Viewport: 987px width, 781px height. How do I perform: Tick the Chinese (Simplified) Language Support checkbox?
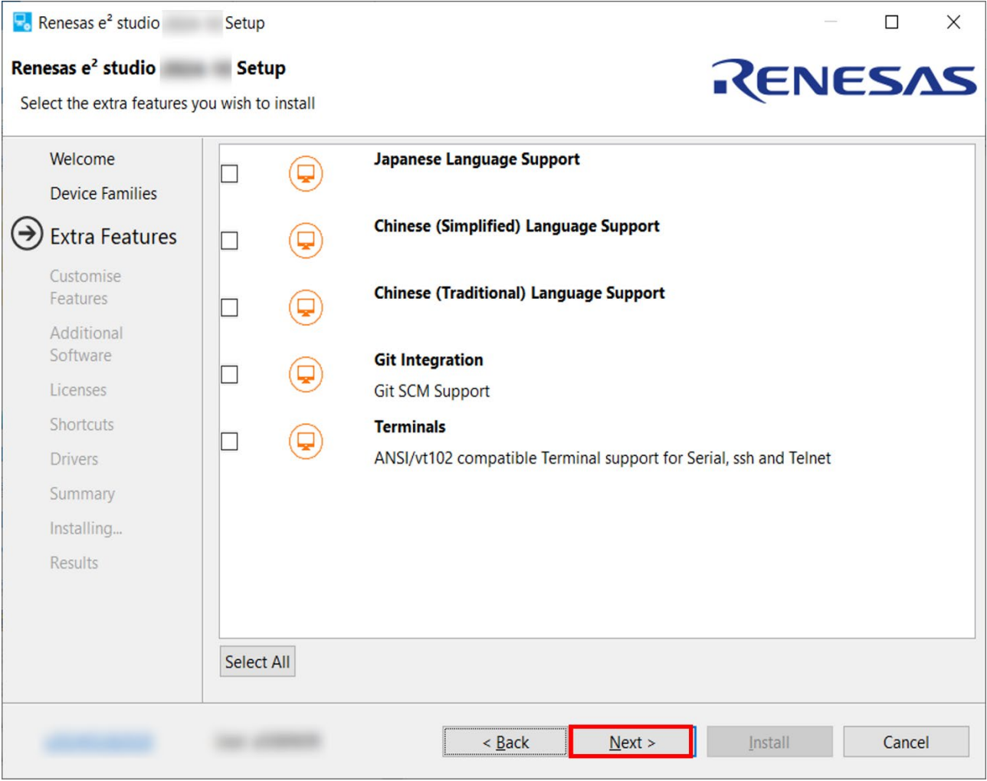(x=229, y=241)
